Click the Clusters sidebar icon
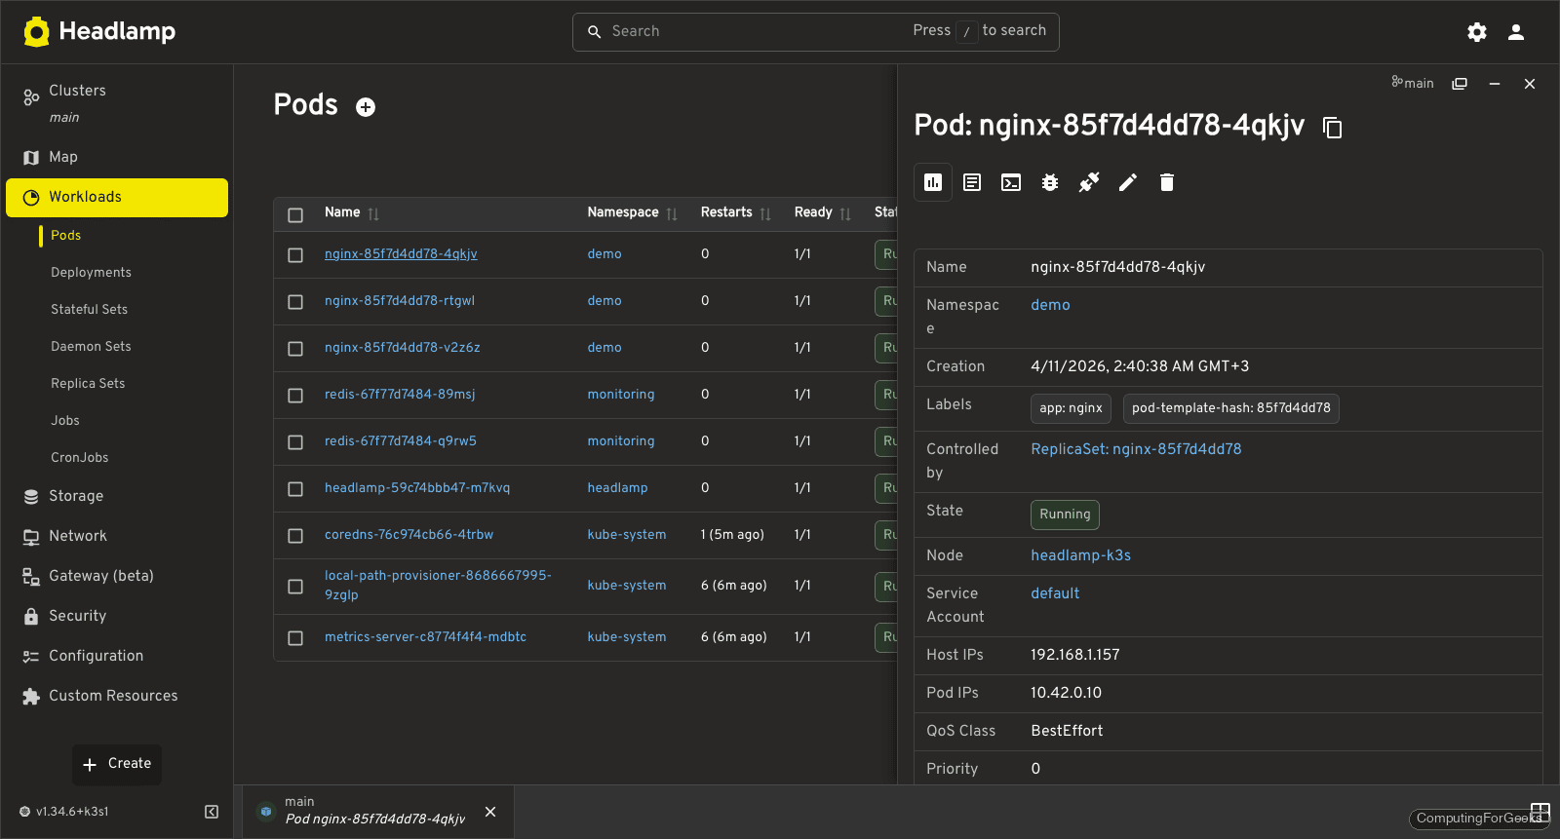 pos(31,97)
